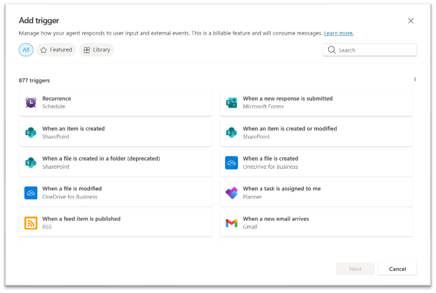Click SharePoint icon for item created or modified
Image resolution: width=436 pixels, height=293 pixels.
(x=231, y=133)
